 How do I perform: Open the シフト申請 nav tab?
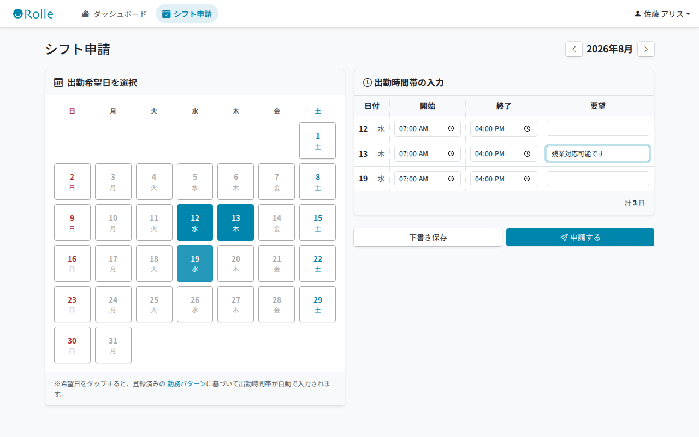187,14
